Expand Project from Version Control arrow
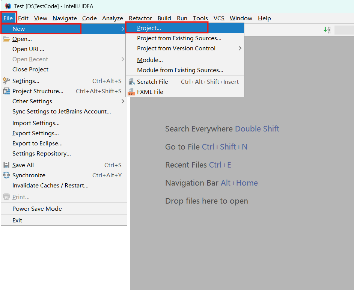354x290 pixels. tap(240, 48)
